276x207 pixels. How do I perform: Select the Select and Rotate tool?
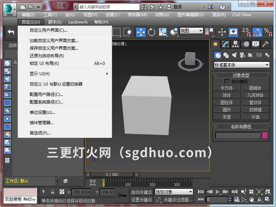(151, 32)
